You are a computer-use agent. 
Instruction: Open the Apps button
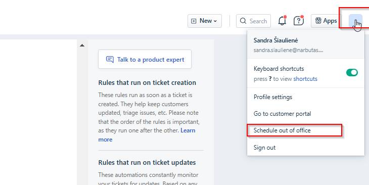[326, 21]
